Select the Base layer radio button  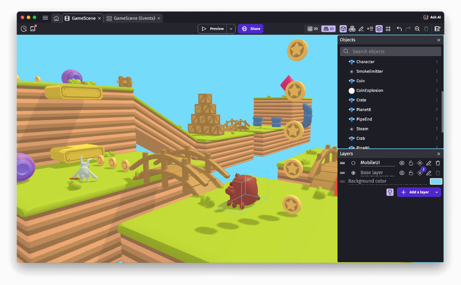pos(353,173)
